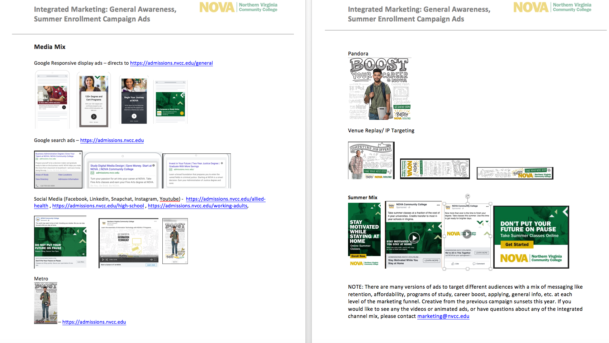Click the Summer Mix heading
Viewport: 609px width, 343px height.
pyautogui.click(x=363, y=197)
